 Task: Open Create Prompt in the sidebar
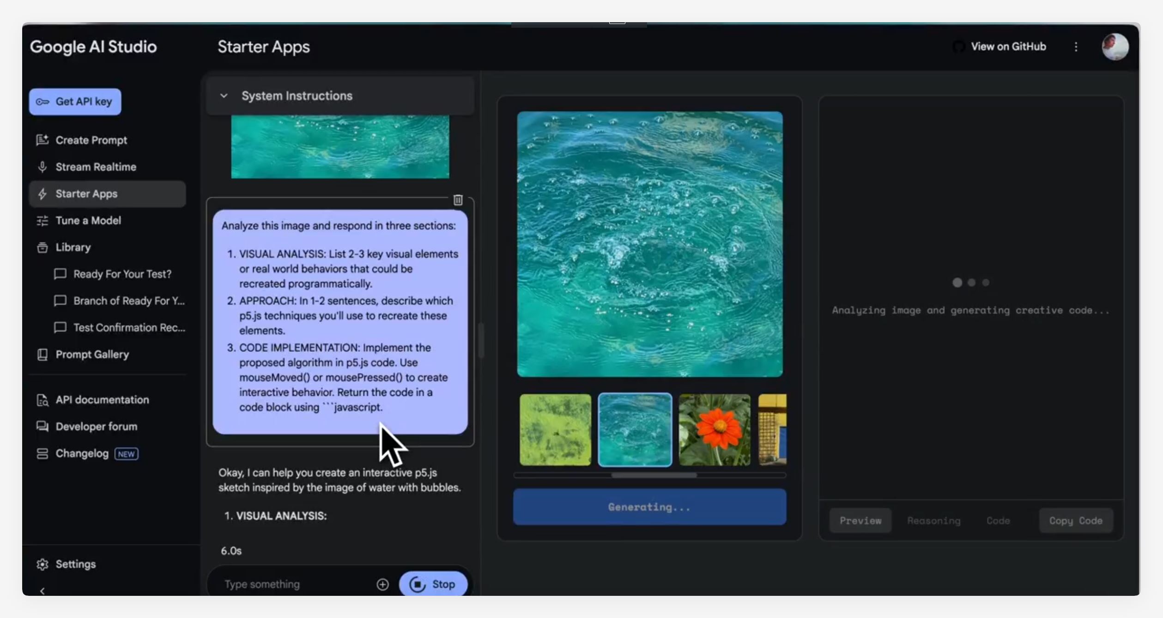click(x=91, y=140)
